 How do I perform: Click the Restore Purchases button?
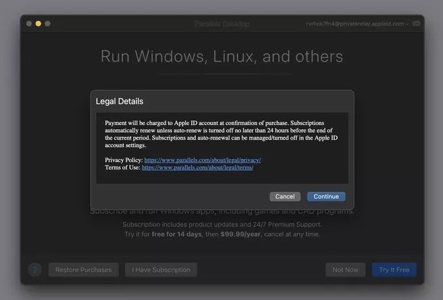(x=83, y=270)
